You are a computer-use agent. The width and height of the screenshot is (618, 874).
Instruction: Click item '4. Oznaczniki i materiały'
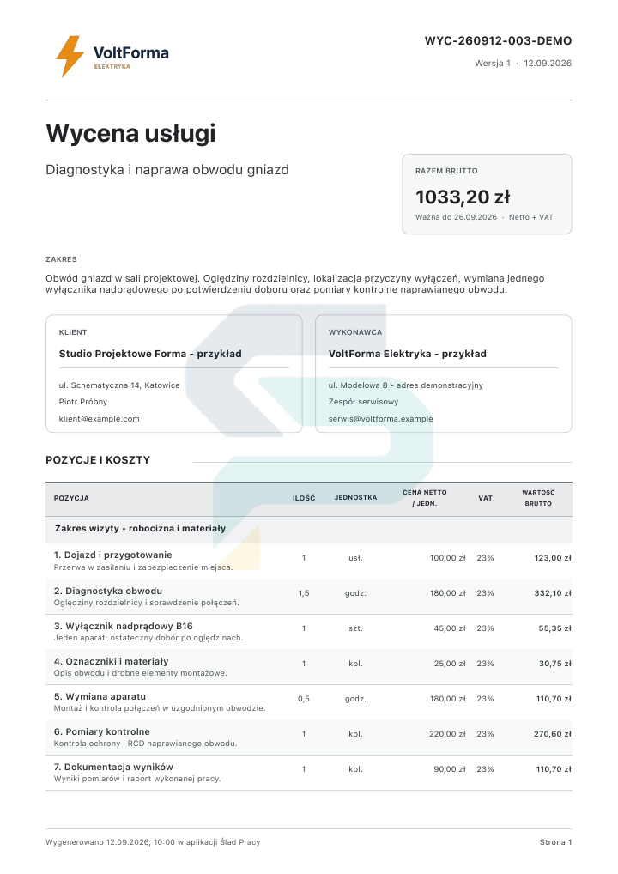[111, 661]
